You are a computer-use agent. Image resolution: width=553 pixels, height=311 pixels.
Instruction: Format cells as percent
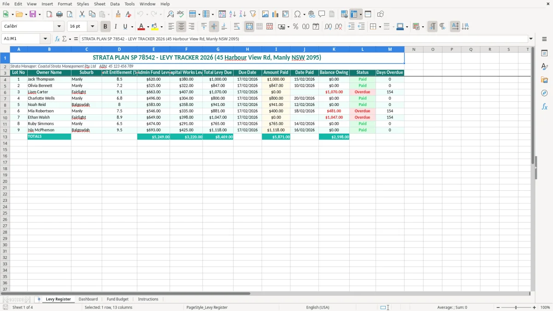click(295, 27)
